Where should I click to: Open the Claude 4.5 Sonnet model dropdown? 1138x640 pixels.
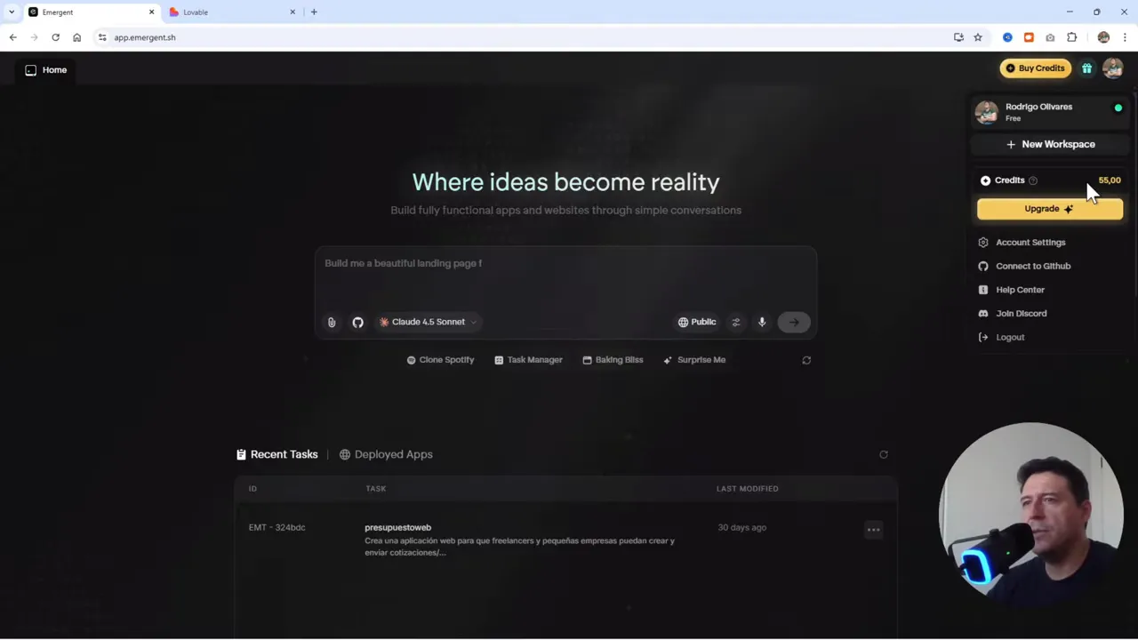point(428,322)
